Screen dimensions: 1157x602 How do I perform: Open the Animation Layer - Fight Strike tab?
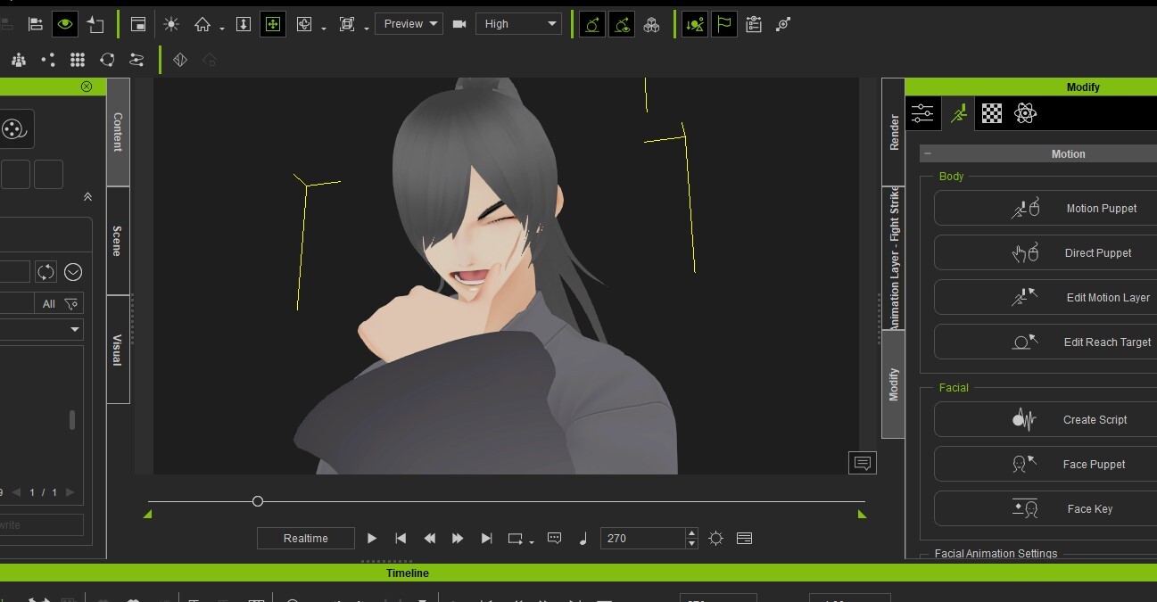(894, 259)
